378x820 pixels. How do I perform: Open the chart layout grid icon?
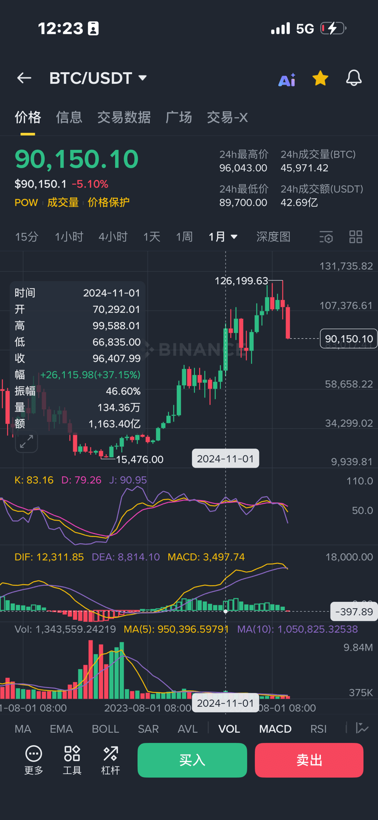[x=356, y=237]
